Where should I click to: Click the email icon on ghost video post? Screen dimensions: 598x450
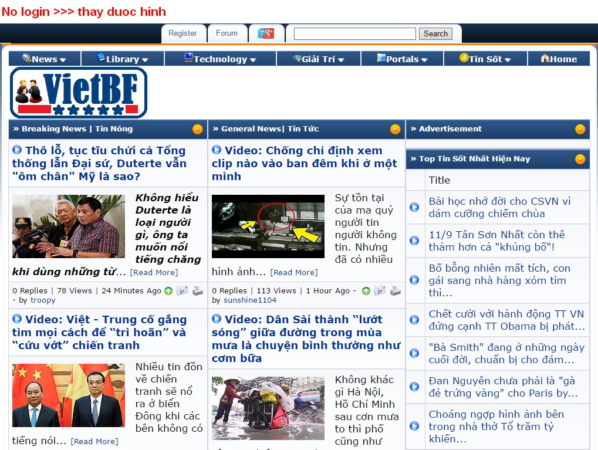tap(380, 290)
